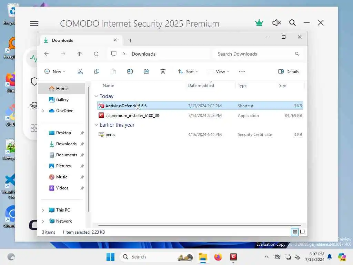Screen dimensions: 353x265
Task: Open the See more ellipsis menu
Action: click(242, 72)
